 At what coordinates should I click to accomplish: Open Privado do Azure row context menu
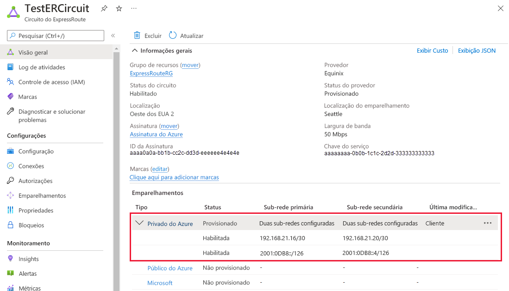[487, 223]
